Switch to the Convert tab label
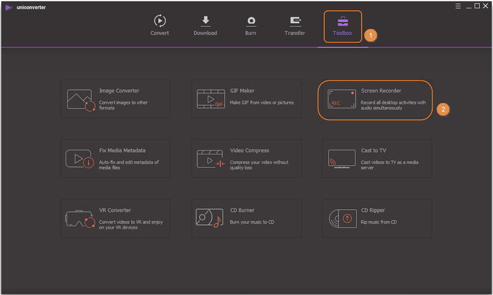493x295 pixels. pos(160,33)
